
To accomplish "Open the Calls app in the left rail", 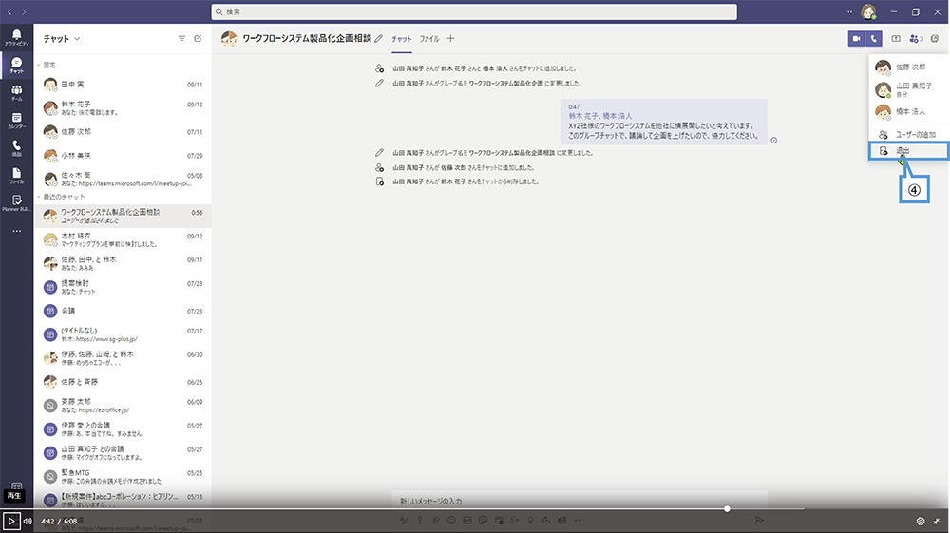I will click(16, 148).
